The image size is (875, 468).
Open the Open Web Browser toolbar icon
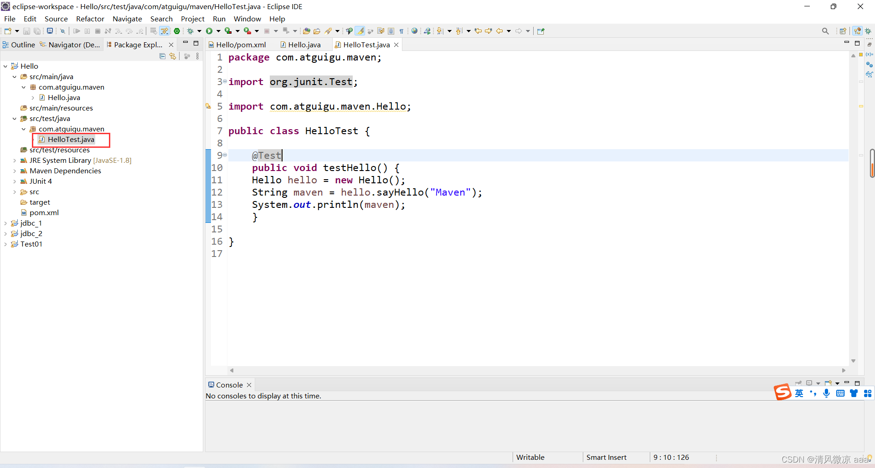[x=414, y=30]
